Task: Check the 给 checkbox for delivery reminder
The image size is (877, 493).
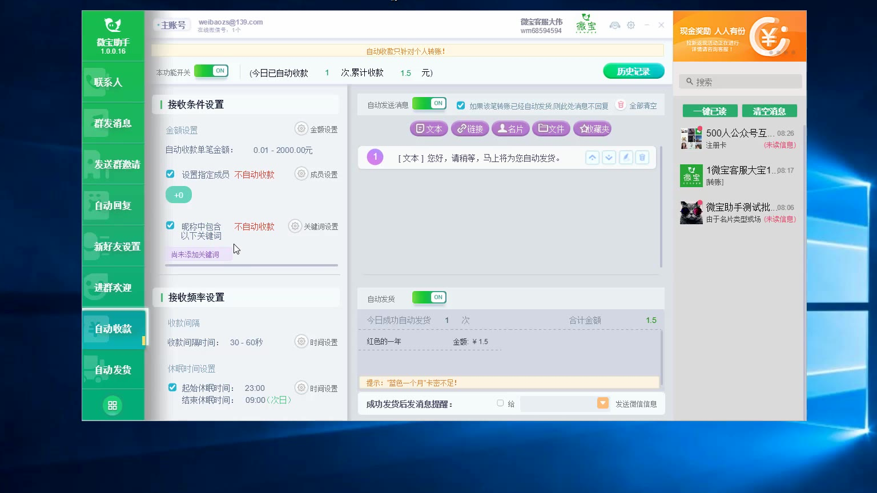Action: coord(500,403)
